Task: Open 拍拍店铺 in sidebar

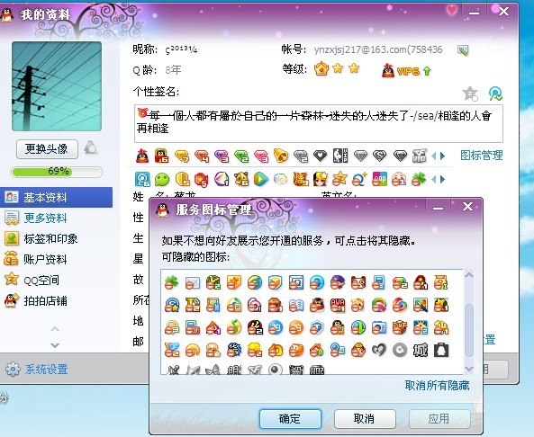Action: click(x=45, y=301)
